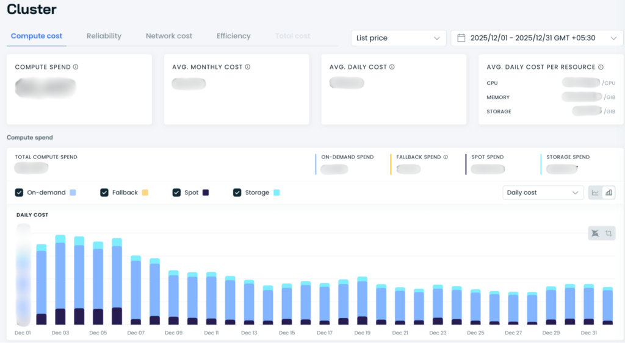Viewport: 625px width, 343px height.
Task: Click Avg. Daily Cost info icon
Action: pyautogui.click(x=392, y=67)
